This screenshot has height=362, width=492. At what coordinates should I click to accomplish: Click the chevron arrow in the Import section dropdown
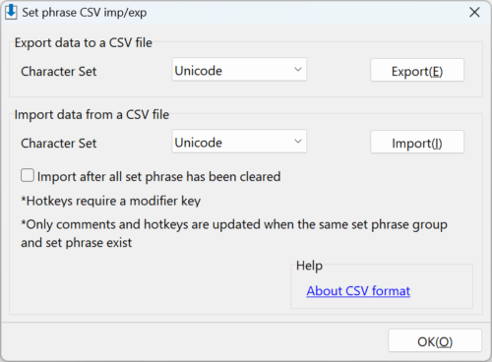pyautogui.click(x=298, y=142)
